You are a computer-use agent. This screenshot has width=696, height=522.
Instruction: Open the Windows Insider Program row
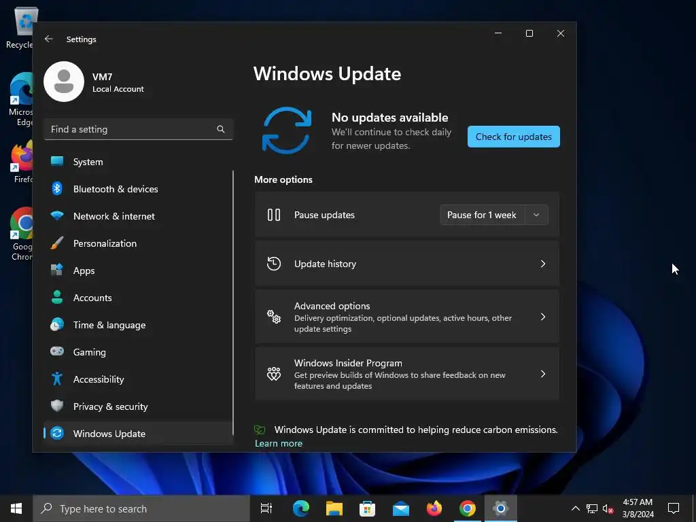(407, 374)
